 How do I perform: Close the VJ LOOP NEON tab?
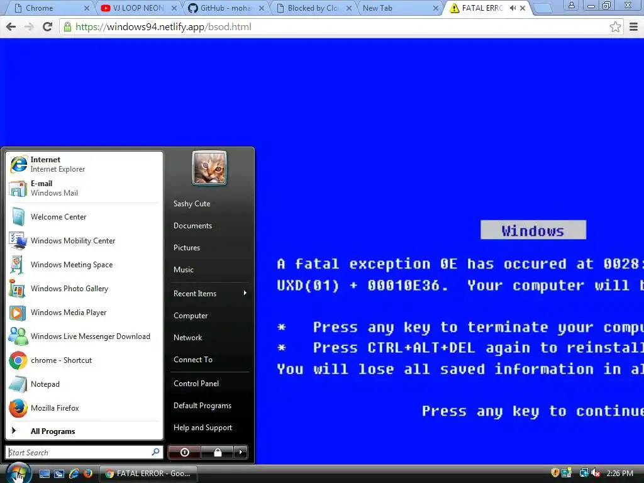click(x=174, y=8)
